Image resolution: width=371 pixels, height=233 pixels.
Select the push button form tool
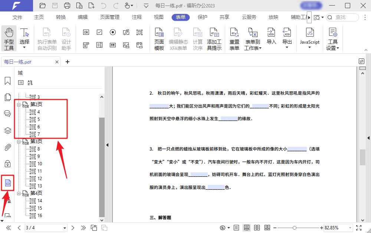point(86,32)
